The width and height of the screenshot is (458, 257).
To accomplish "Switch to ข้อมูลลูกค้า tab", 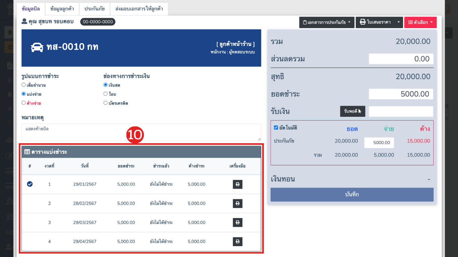I will tap(62, 9).
